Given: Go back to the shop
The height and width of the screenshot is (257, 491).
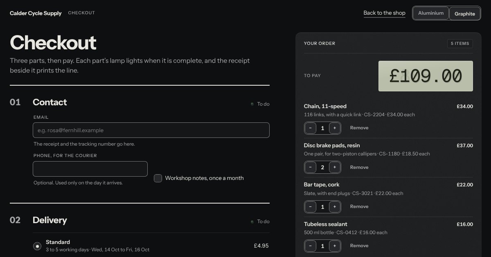Looking at the screenshot, I should click(x=385, y=13).
